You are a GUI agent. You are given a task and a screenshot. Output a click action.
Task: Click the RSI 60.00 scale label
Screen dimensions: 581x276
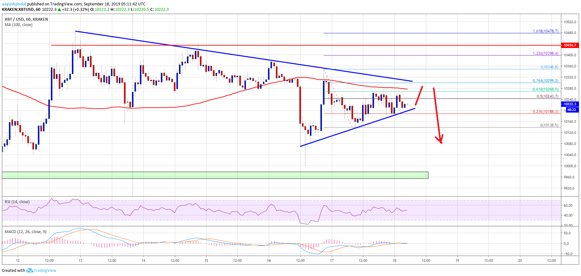(x=568, y=205)
